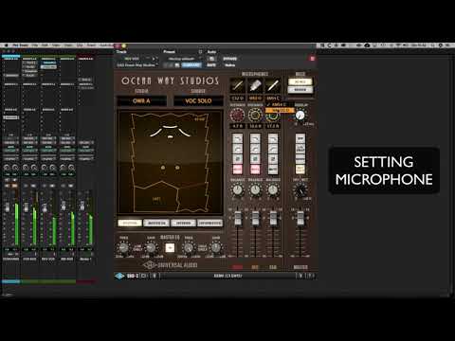Toggle the Master EQ enable switch
The height and width of the screenshot is (341, 455).
point(170,248)
